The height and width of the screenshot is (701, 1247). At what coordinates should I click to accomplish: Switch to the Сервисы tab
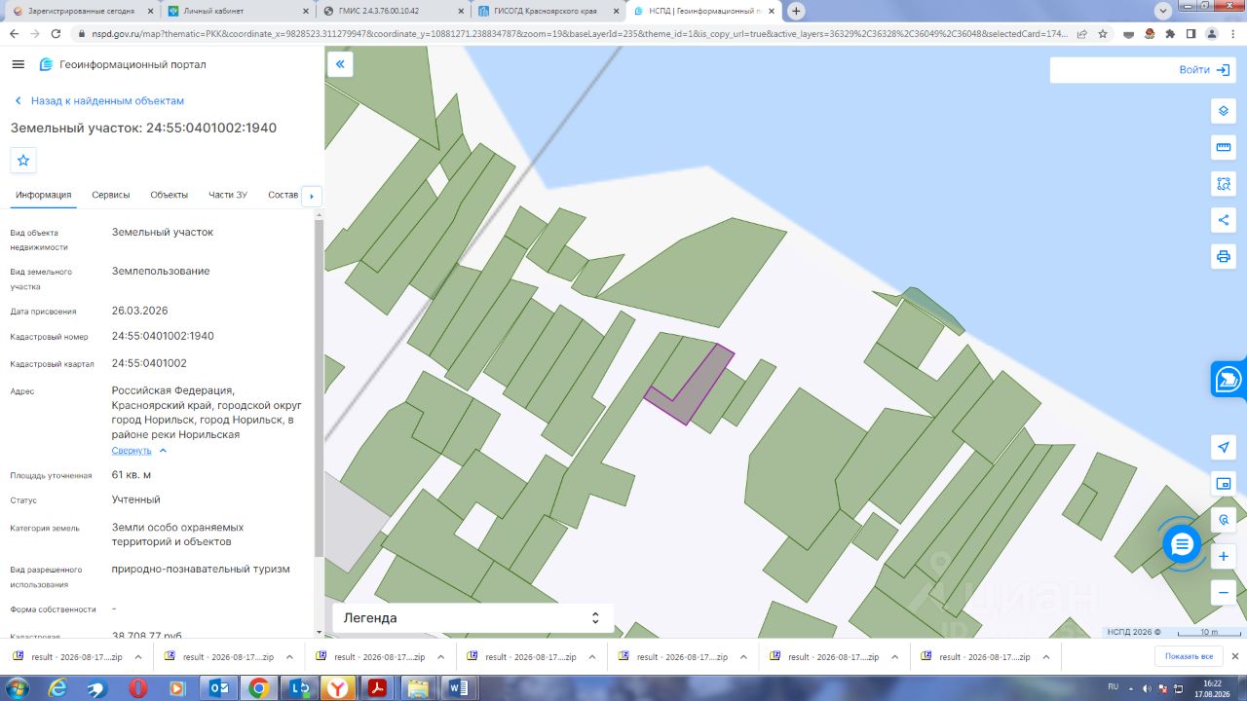111,195
